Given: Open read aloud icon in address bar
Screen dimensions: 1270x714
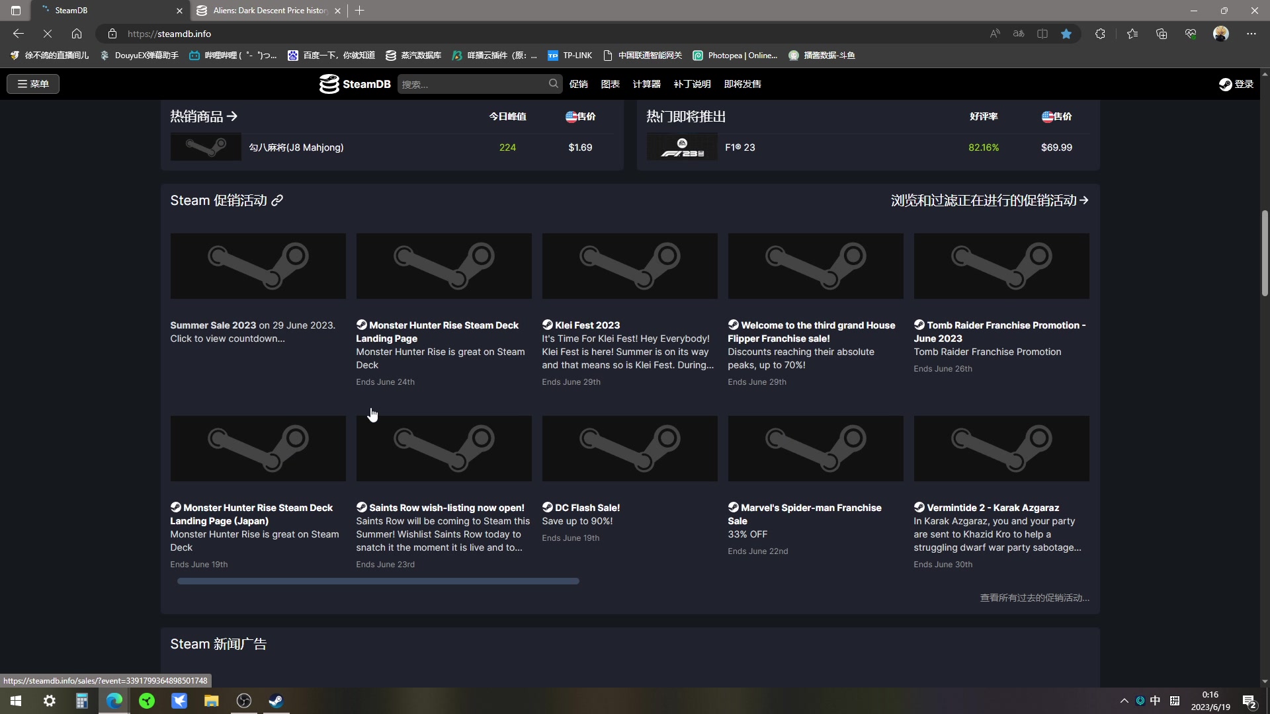Looking at the screenshot, I should [995, 34].
